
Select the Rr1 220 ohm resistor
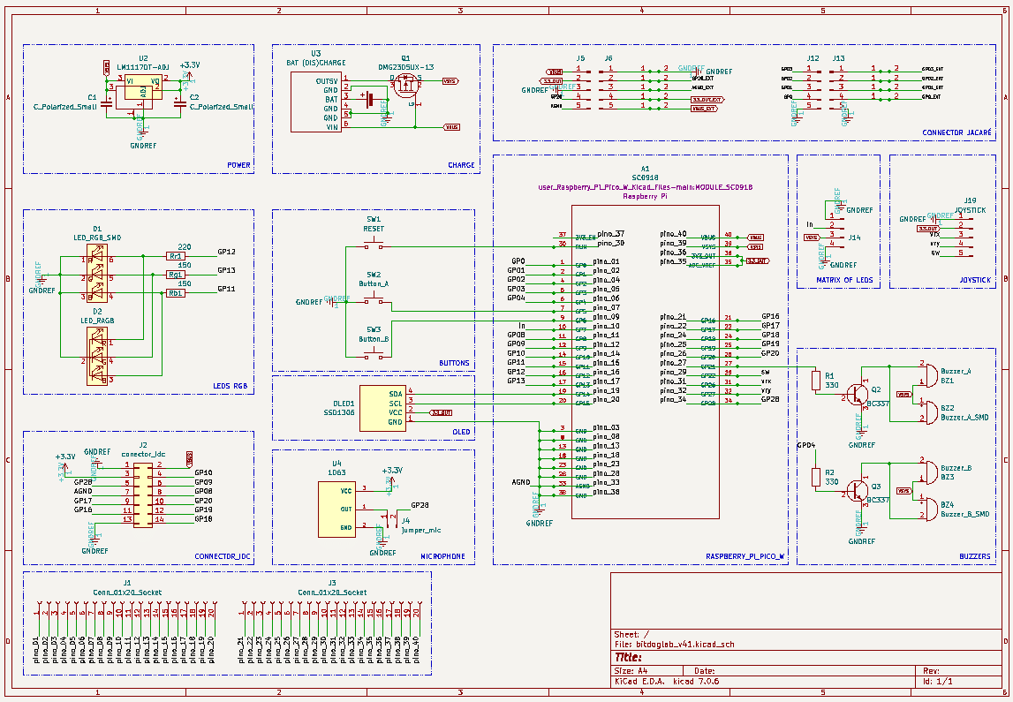[x=176, y=255]
